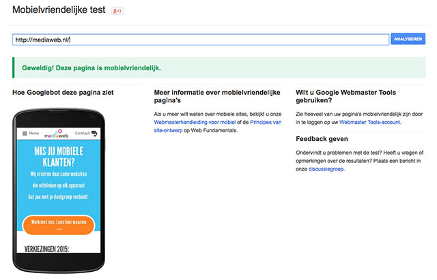The width and height of the screenshot is (437, 280).
Task: Open the Principes van site-ontwerp link
Action: pyautogui.click(x=218, y=126)
